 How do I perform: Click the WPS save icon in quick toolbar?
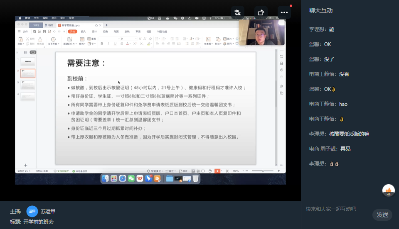tap(34, 32)
